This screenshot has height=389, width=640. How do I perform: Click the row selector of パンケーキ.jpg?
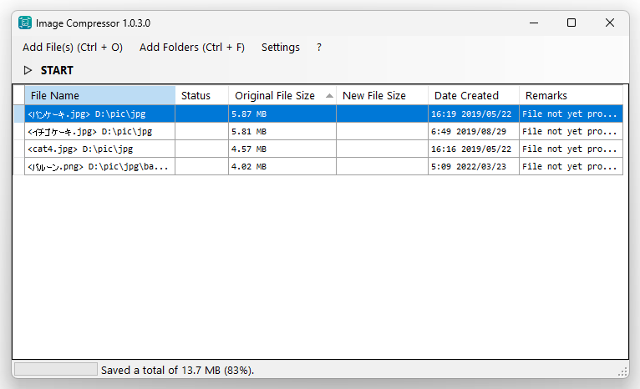pyautogui.click(x=19, y=114)
